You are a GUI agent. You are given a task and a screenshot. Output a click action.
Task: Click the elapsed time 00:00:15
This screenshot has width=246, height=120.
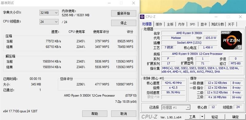tap(35, 79)
